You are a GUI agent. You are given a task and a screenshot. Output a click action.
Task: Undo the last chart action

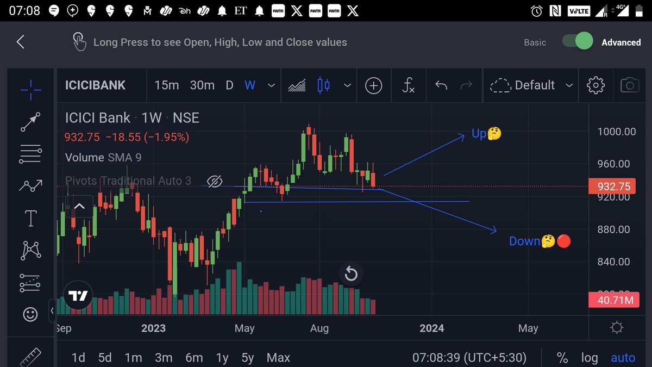pos(441,85)
